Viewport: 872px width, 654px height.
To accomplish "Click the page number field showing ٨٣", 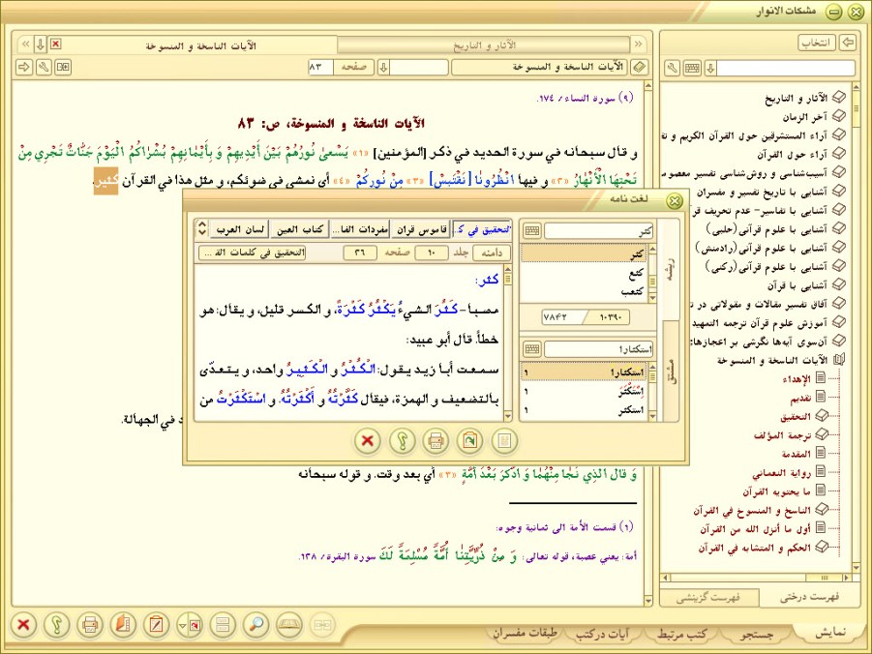I will [320, 68].
